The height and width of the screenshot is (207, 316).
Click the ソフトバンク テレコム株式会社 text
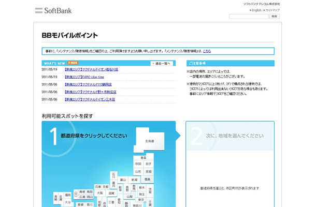(262, 4)
